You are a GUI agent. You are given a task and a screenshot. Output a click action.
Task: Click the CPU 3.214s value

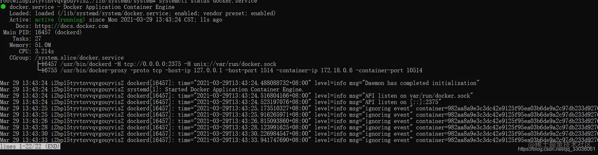pos(44,52)
